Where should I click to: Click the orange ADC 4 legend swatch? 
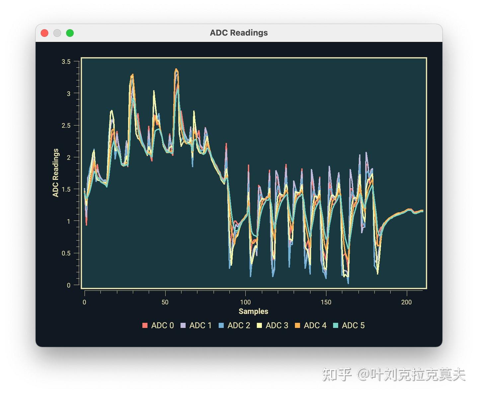coord(297,325)
